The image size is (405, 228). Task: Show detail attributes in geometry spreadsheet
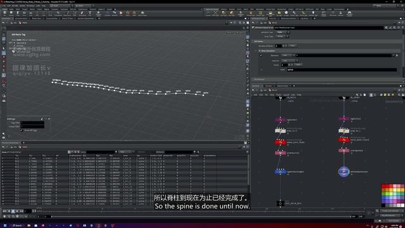[x=78, y=152]
